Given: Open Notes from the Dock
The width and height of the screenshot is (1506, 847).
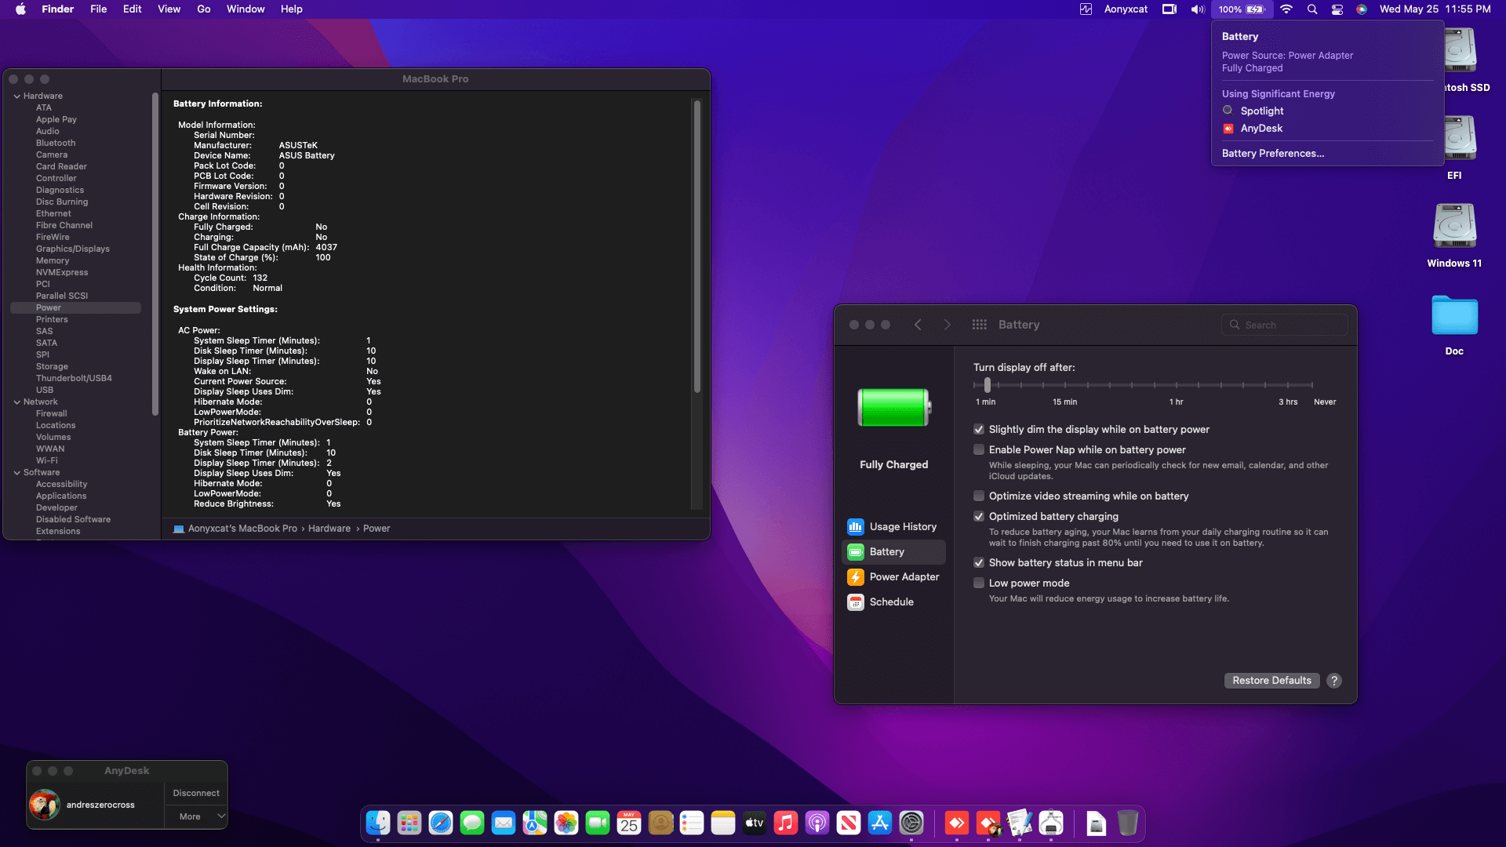Looking at the screenshot, I should pos(723,823).
